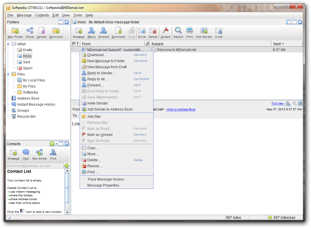
Task: Toggle star on the message preview
Action: pos(75,103)
